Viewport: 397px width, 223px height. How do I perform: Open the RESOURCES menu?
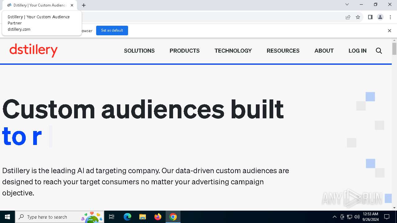click(283, 51)
